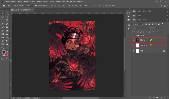Image resolution: width=169 pixels, height=99 pixels.
Task: Open the History panel icon
Action: coord(129,13)
